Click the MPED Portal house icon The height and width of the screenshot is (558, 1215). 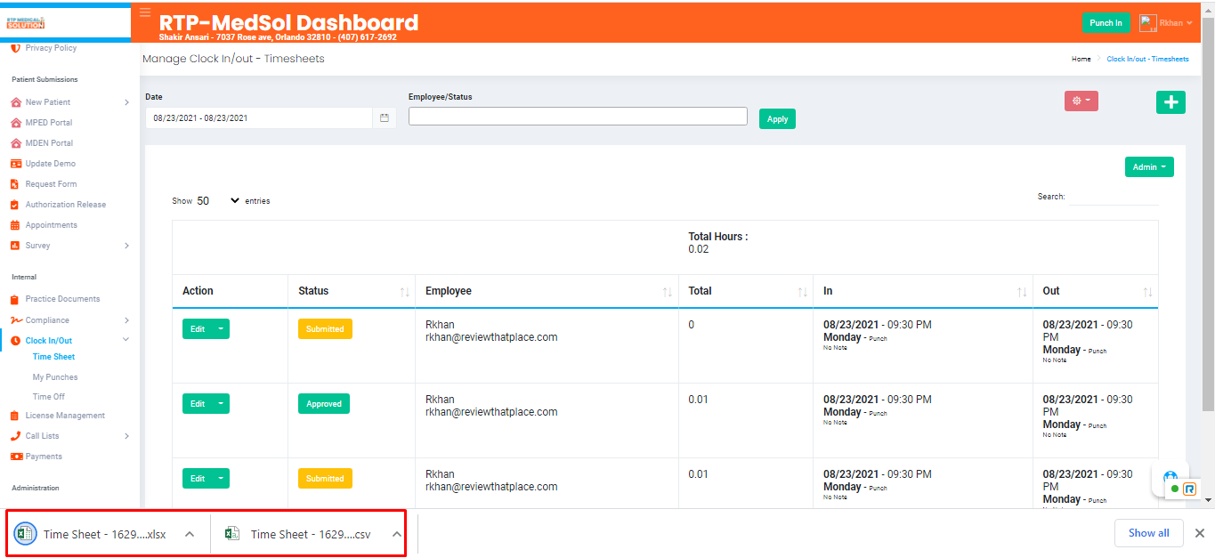pyautogui.click(x=15, y=123)
